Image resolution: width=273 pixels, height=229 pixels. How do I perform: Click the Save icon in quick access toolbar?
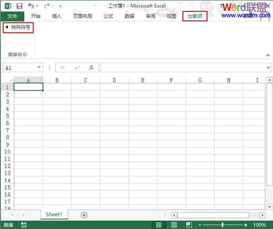click(x=19, y=6)
